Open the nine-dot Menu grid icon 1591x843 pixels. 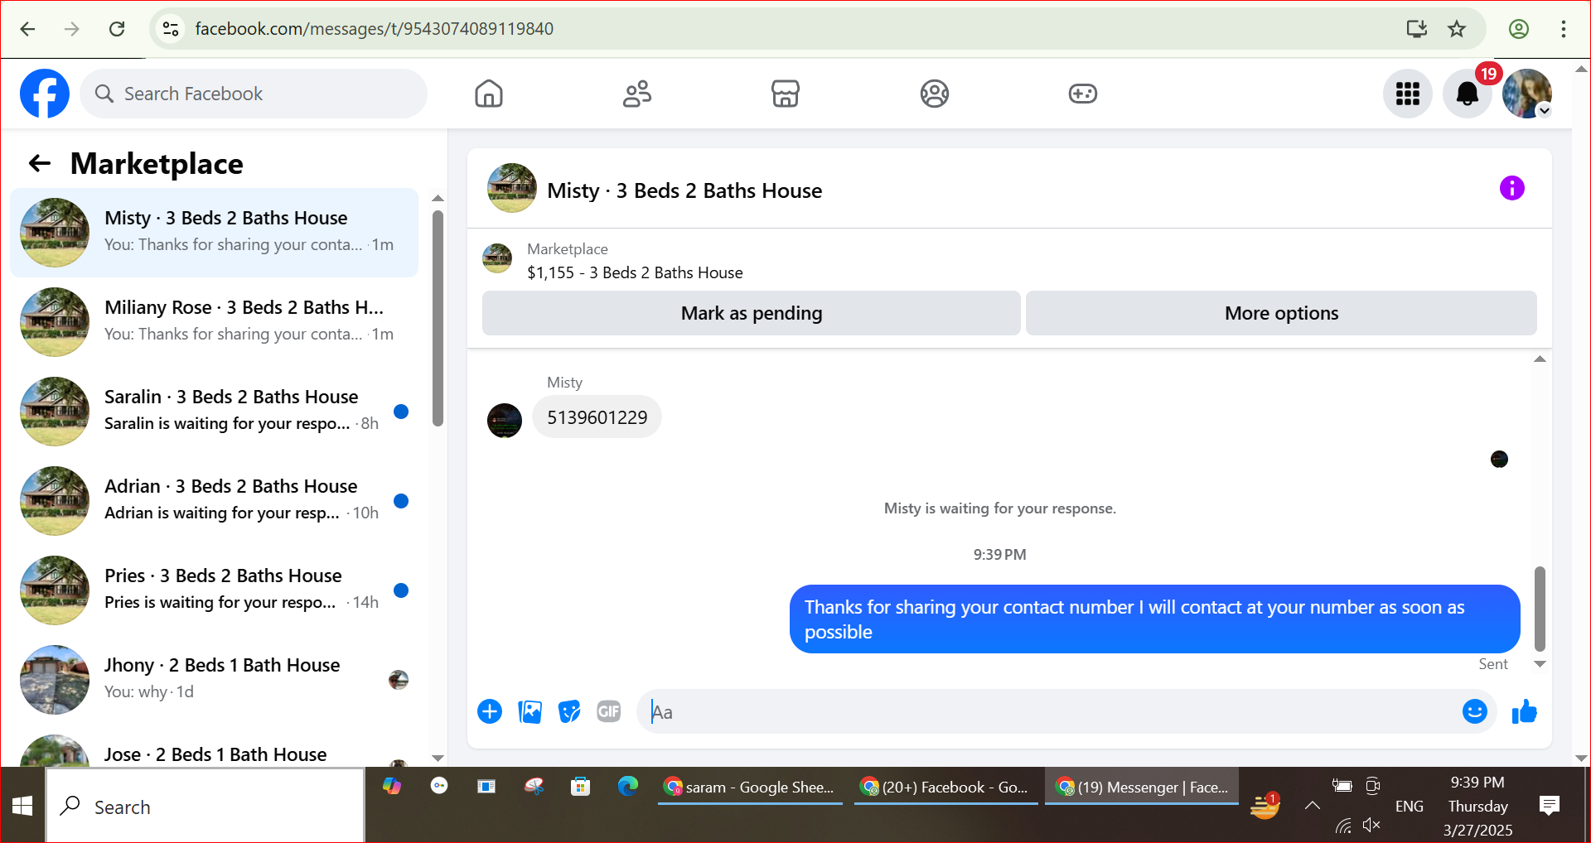(1408, 94)
